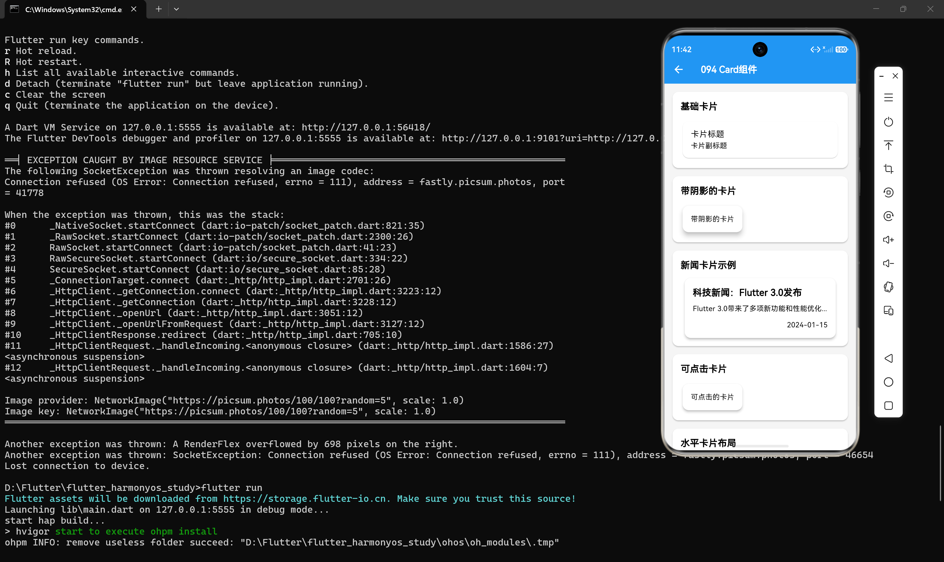This screenshot has width=944, height=562.
Task: Select the cmd.exe terminal tab
Action: click(x=75, y=9)
